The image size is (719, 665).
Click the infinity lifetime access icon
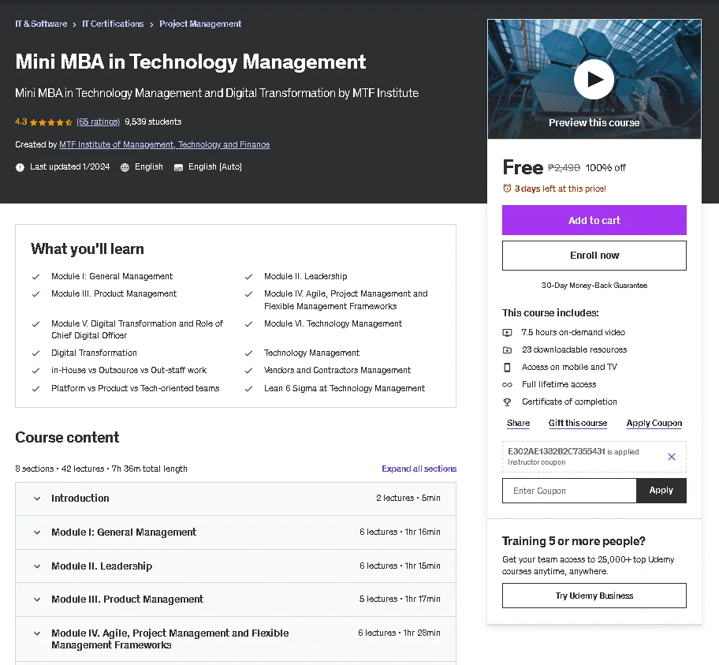tap(507, 385)
